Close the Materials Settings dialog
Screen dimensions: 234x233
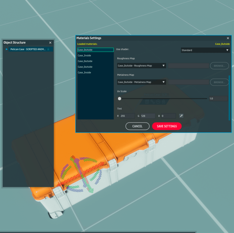228,38
